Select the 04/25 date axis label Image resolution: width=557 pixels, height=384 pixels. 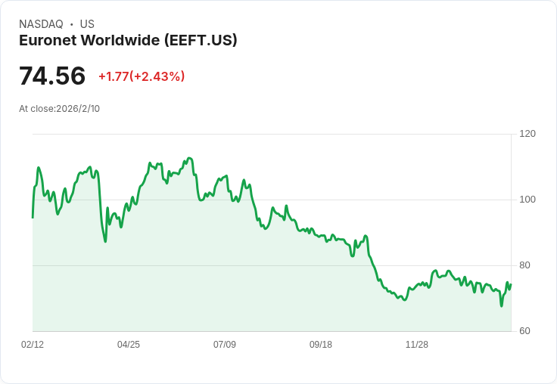point(129,345)
